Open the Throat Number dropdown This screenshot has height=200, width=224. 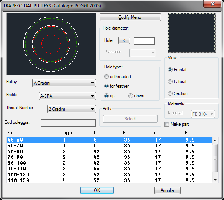point(71,109)
